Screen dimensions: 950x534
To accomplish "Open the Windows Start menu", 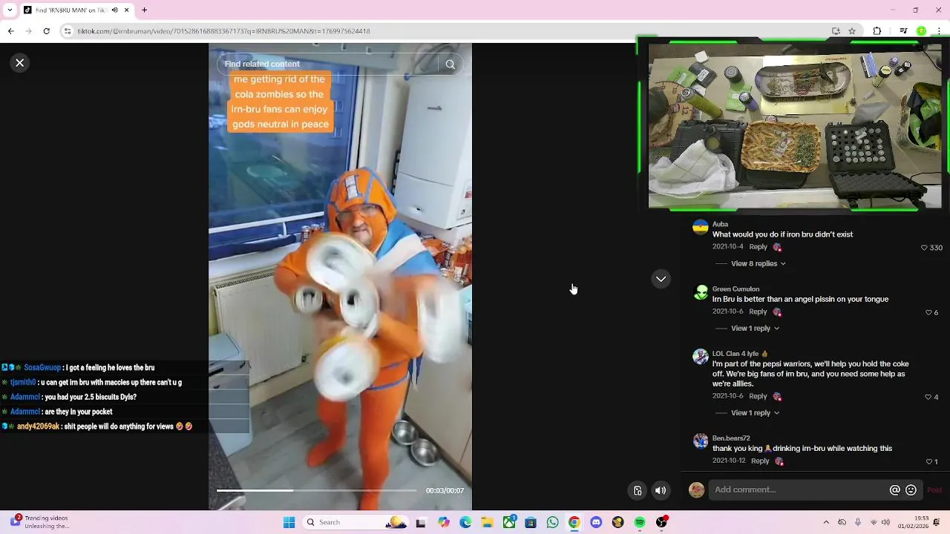I will [x=289, y=522].
